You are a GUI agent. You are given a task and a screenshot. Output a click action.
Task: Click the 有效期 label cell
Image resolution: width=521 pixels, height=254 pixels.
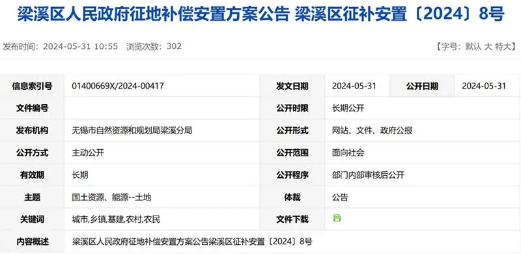(x=32, y=175)
